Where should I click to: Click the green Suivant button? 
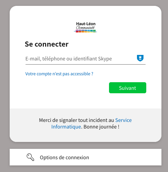click(128, 88)
